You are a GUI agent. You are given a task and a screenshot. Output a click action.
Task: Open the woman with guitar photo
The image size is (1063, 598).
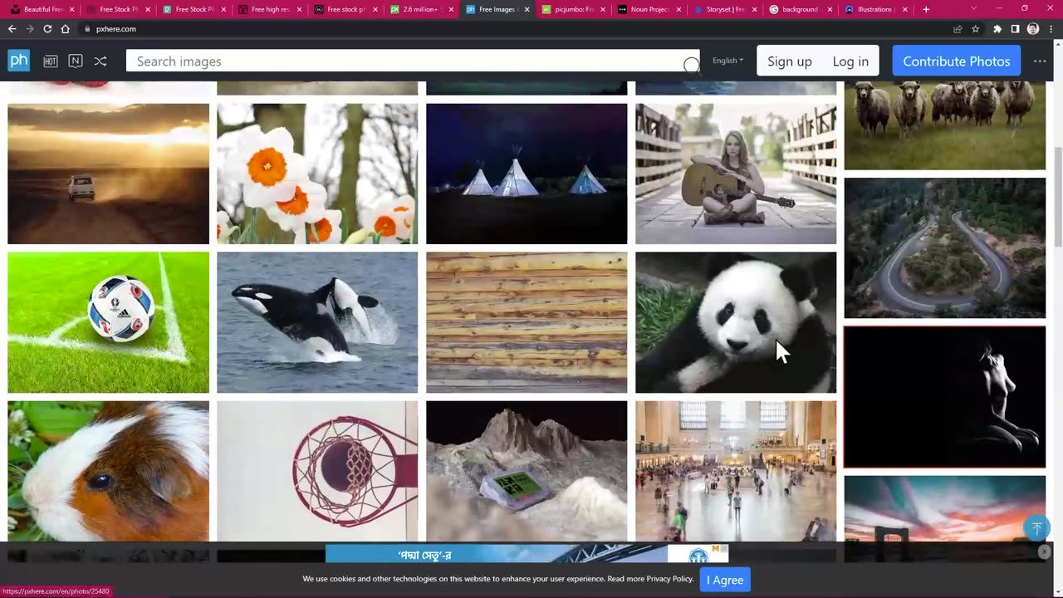pyautogui.click(x=736, y=174)
